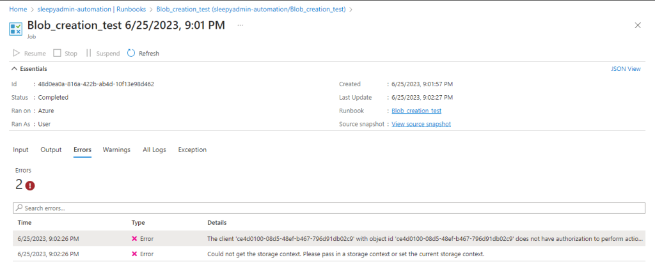Screen dimensions: 655x269
Task: Switch to the Output tab
Action: tap(51, 150)
